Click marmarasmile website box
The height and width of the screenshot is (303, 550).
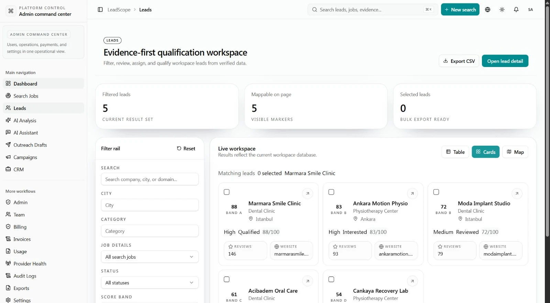tap(291, 250)
